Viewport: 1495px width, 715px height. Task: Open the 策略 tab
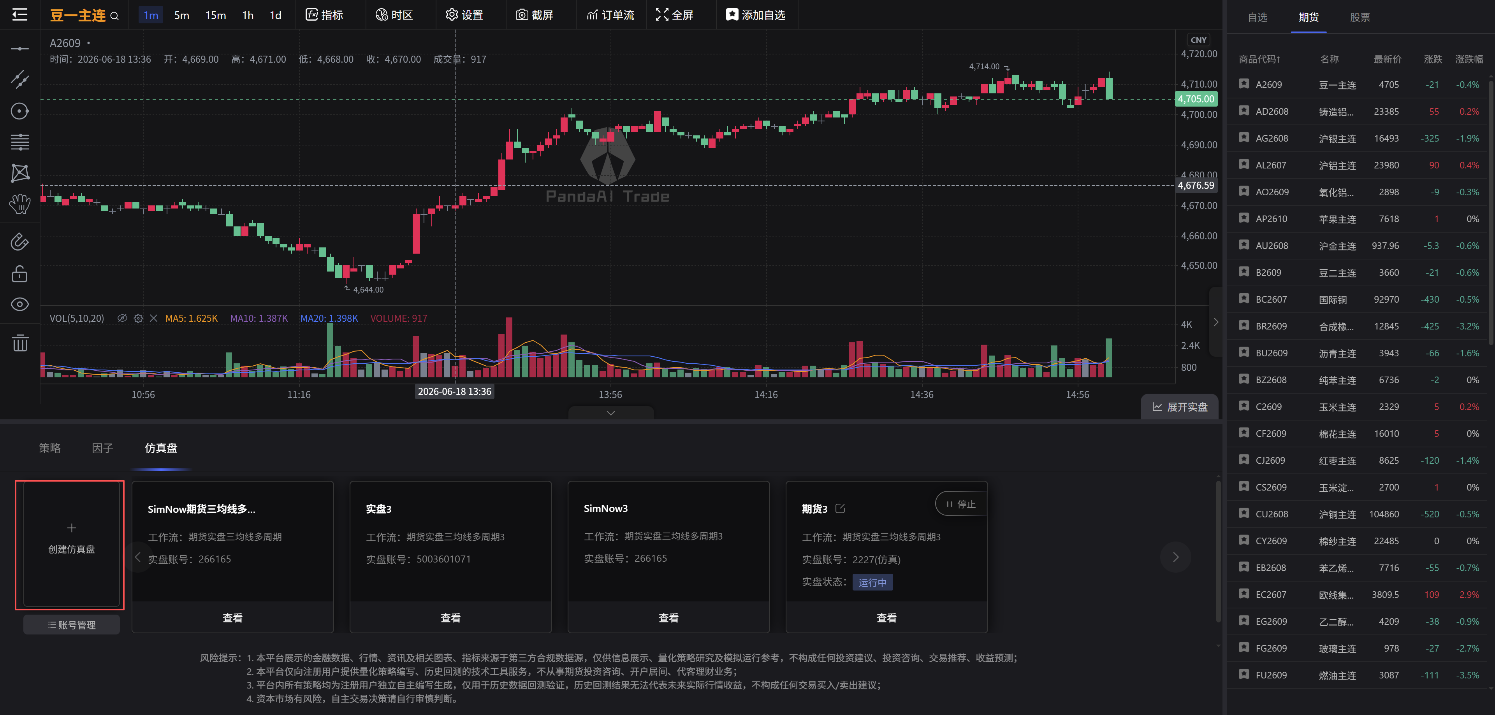(x=50, y=448)
